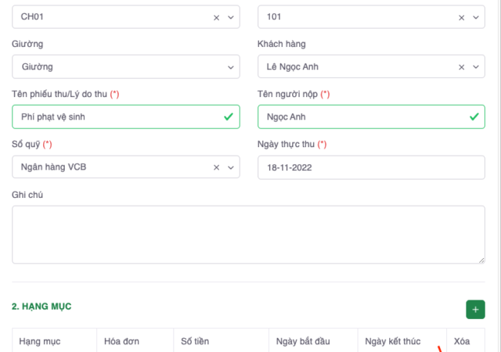Expand the CH01 dropdown arrow
Viewport: 501px width, 352px height.
(x=231, y=17)
